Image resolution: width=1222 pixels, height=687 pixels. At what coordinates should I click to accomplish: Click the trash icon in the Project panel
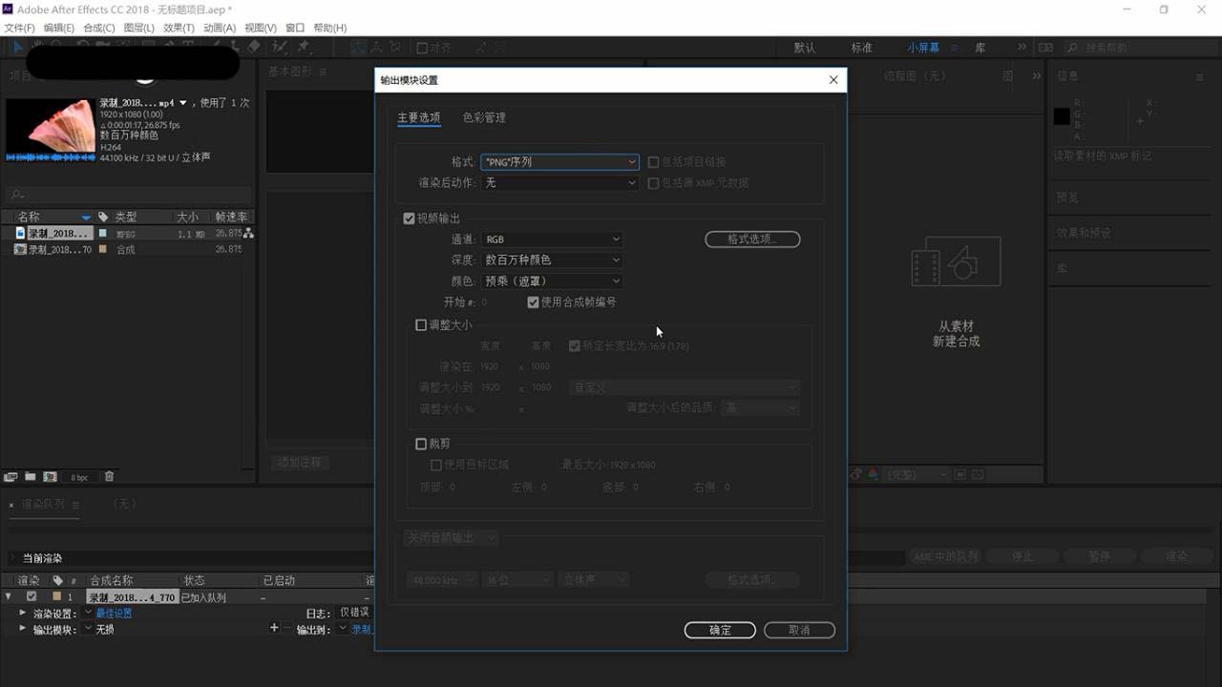click(x=109, y=475)
